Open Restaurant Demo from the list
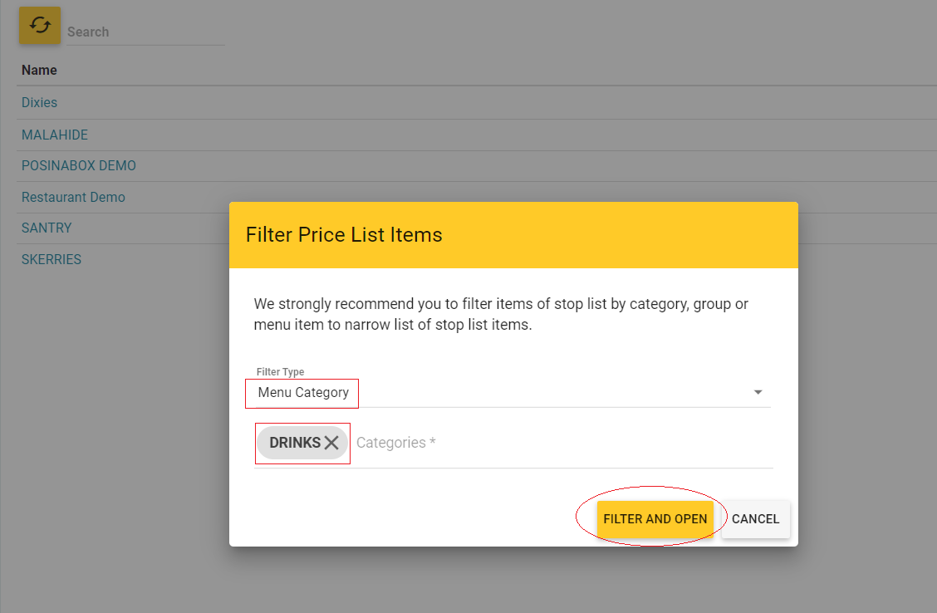 tap(73, 198)
